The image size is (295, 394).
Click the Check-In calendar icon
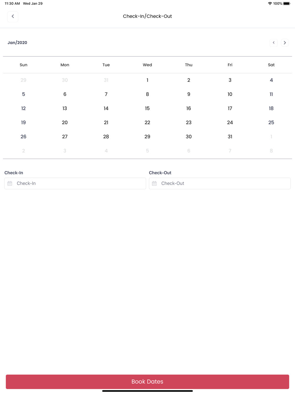(10, 183)
